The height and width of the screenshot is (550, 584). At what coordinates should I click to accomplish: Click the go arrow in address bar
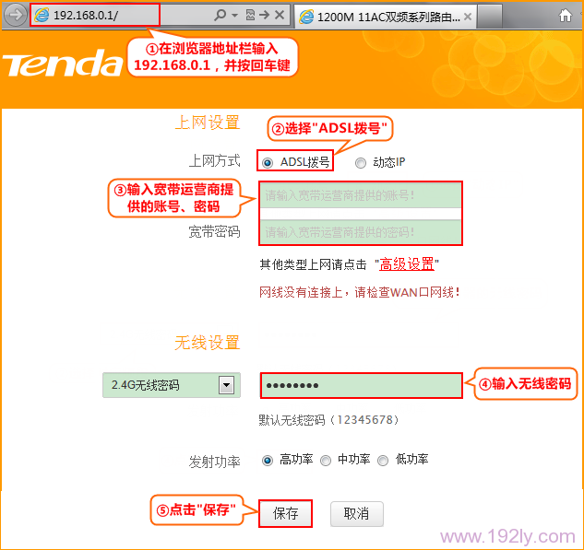(x=265, y=15)
